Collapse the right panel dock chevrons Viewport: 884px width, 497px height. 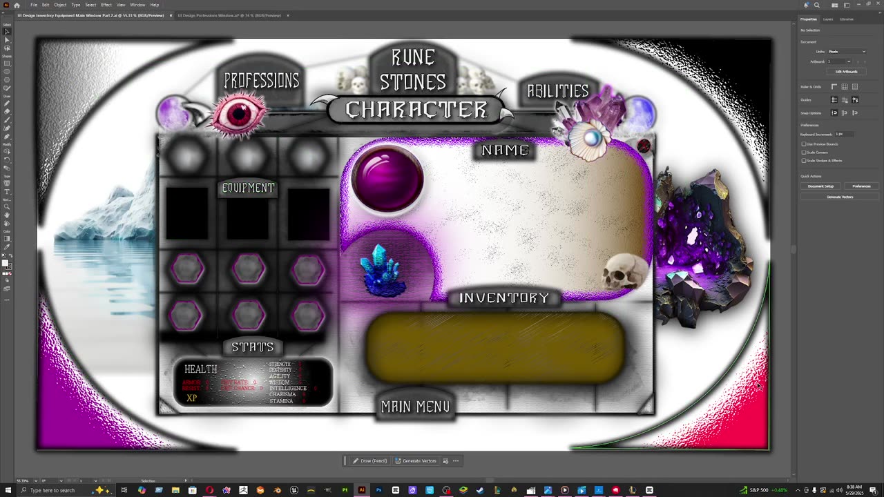tap(879, 14)
